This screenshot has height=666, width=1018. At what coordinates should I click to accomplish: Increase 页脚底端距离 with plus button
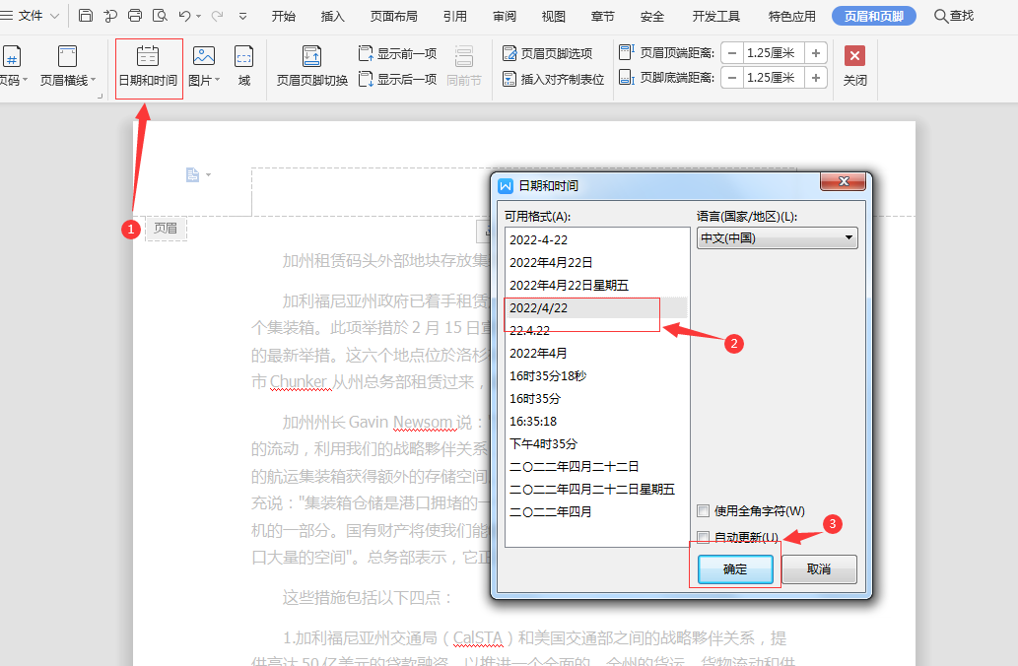tap(815, 78)
